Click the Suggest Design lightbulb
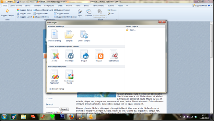Screen dimensions: 214x121 pos(7,13)
